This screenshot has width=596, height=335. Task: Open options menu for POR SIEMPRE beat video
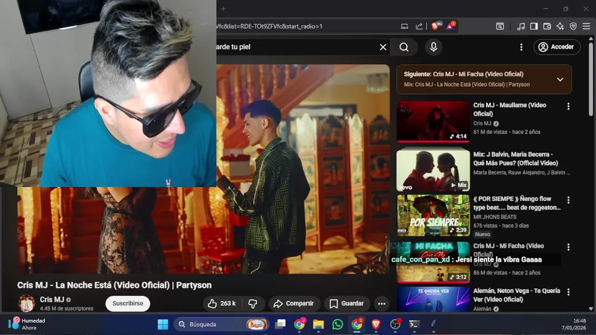(568, 200)
